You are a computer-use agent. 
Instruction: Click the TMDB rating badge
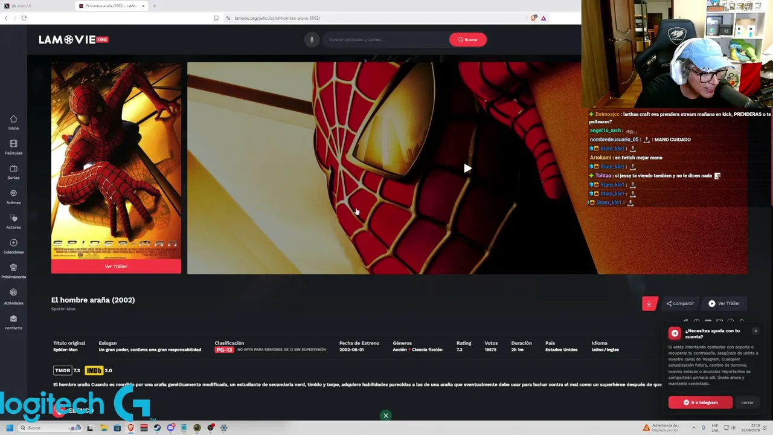tap(63, 370)
